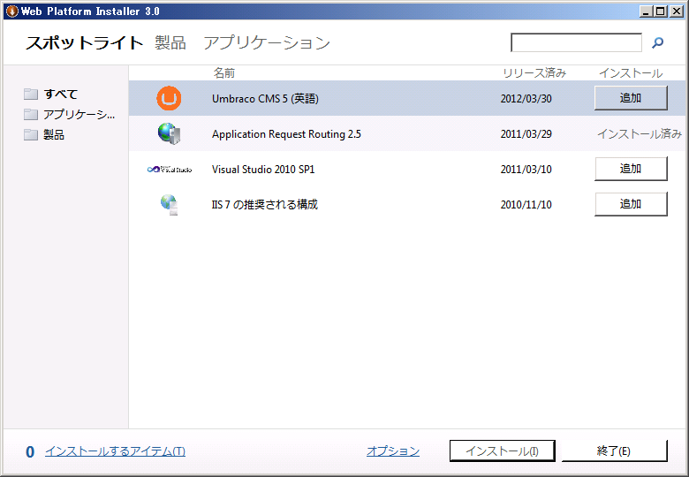The image size is (689, 477).
Task: Click the items-to-install count 0
Action: [30, 451]
